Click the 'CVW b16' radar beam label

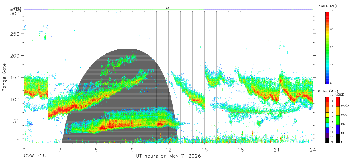coord(34,156)
